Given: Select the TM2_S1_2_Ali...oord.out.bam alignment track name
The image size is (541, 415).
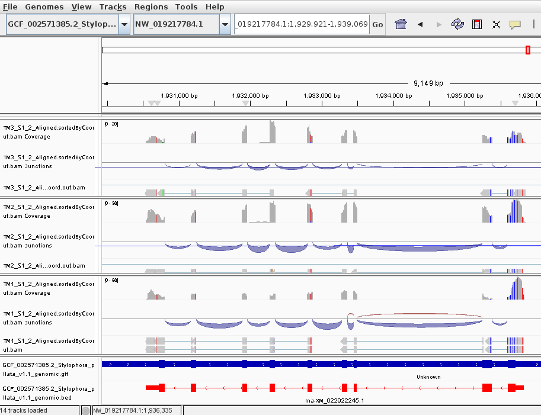Looking at the screenshot, I should pos(44,266).
